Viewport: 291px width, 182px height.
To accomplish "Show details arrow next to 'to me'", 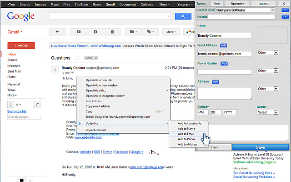I will [72, 73].
